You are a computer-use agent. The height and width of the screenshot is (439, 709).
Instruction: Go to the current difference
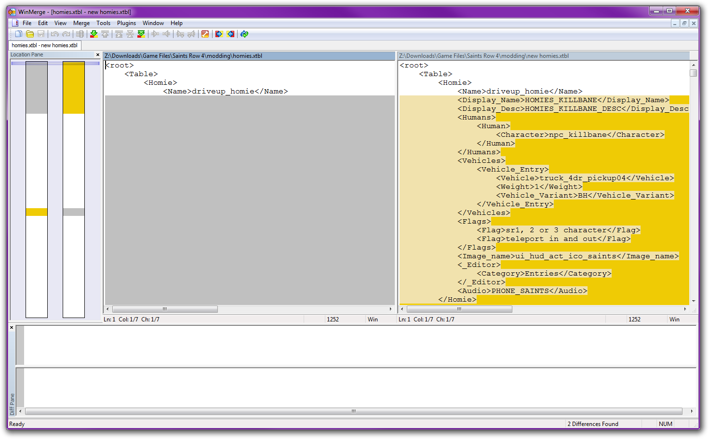[130, 34]
